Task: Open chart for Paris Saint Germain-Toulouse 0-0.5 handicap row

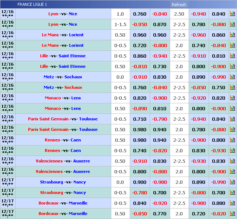Action: click(x=233, y=119)
